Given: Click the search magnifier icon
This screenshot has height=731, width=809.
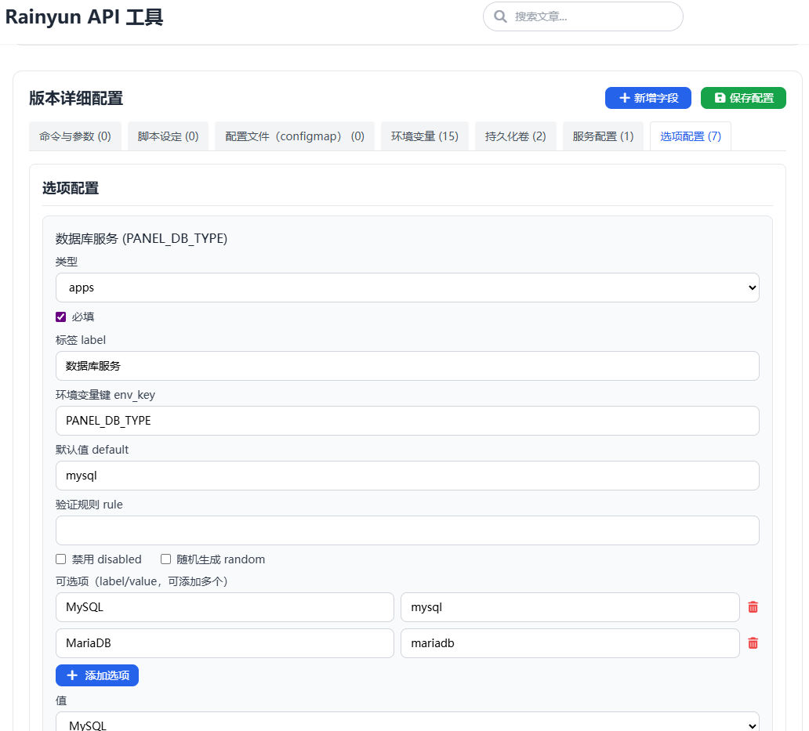Looking at the screenshot, I should [x=500, y=16].
